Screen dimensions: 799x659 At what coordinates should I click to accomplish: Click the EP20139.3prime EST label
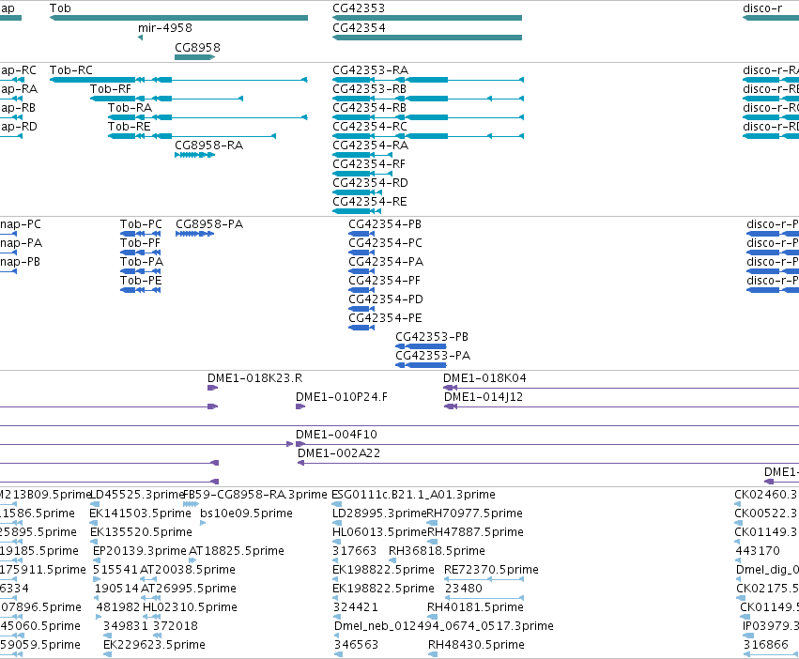[140, 551]
